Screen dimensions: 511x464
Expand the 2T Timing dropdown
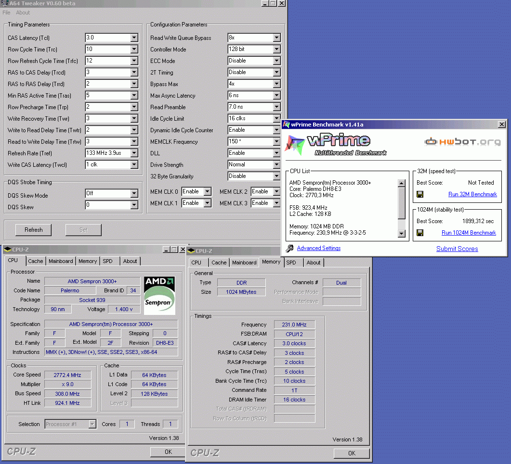(276, 72)
